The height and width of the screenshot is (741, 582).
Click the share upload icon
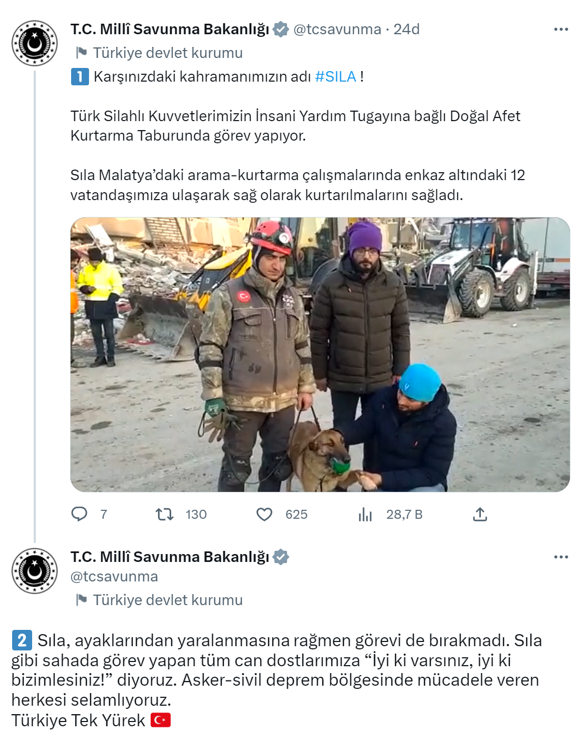(480, 515)
